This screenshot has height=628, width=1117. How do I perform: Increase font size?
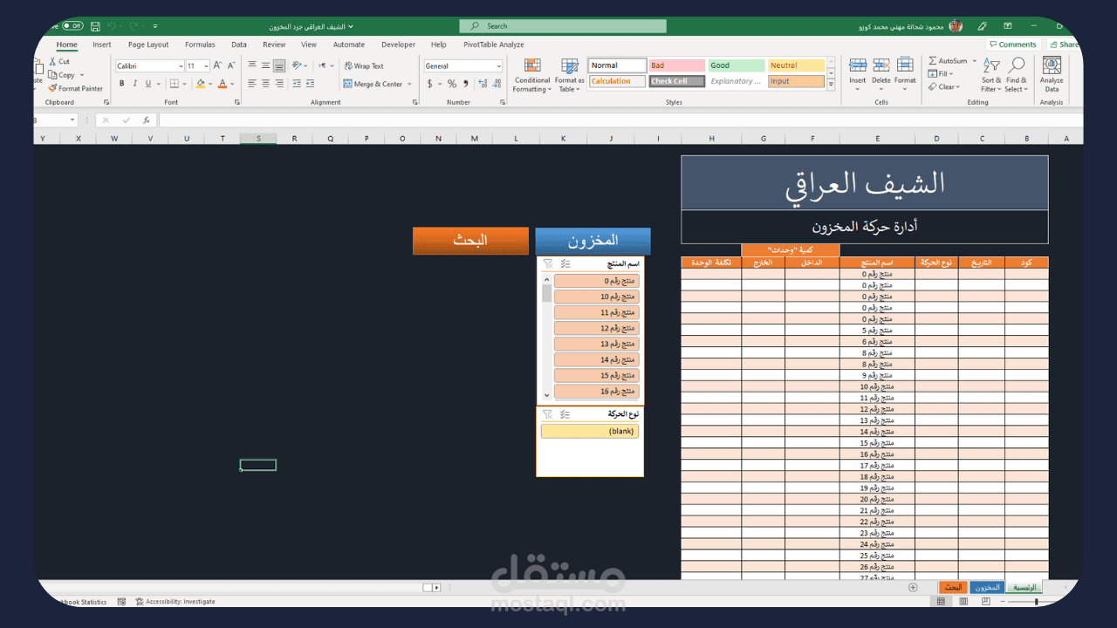(x=218, y=65)
